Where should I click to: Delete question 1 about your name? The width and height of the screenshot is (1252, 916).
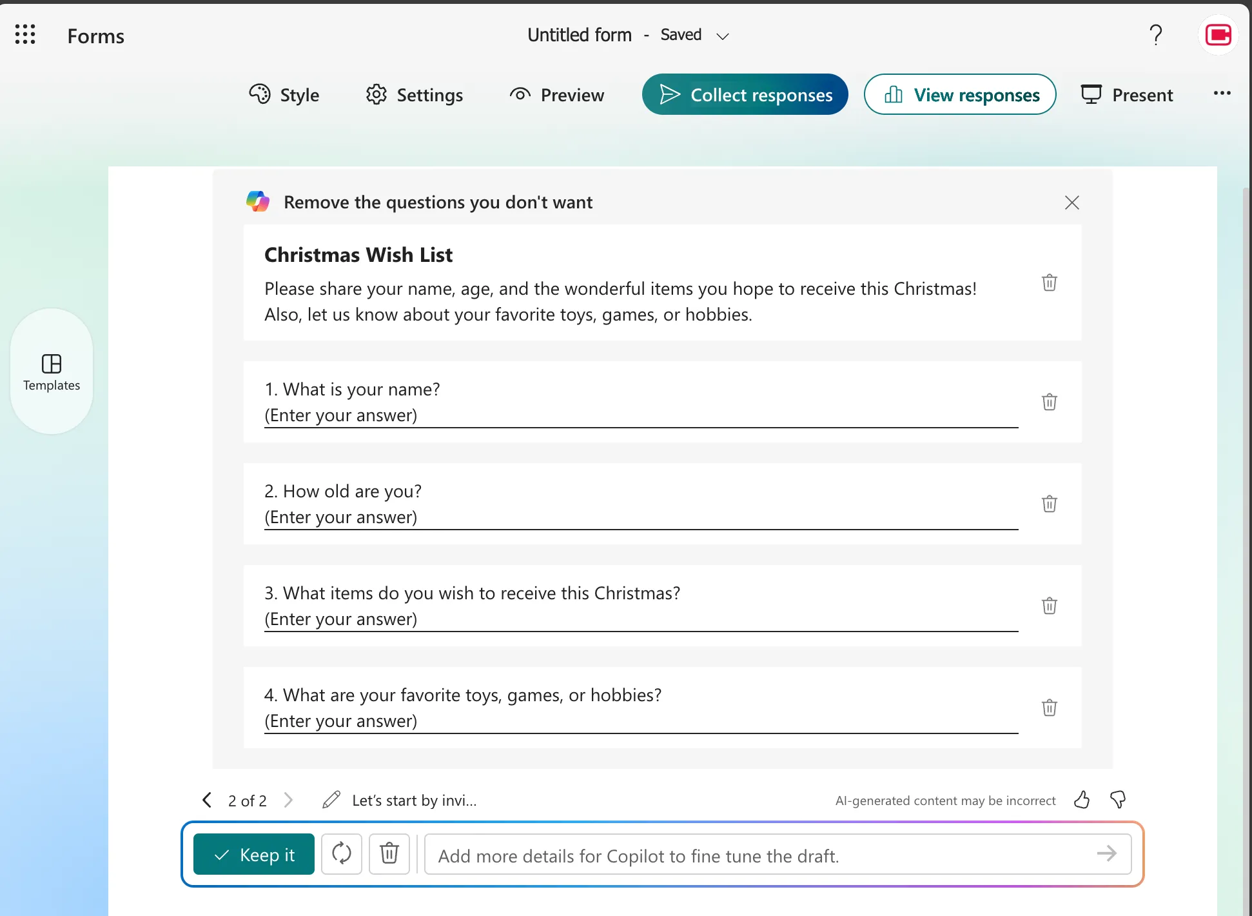[x=1050, y=401]
